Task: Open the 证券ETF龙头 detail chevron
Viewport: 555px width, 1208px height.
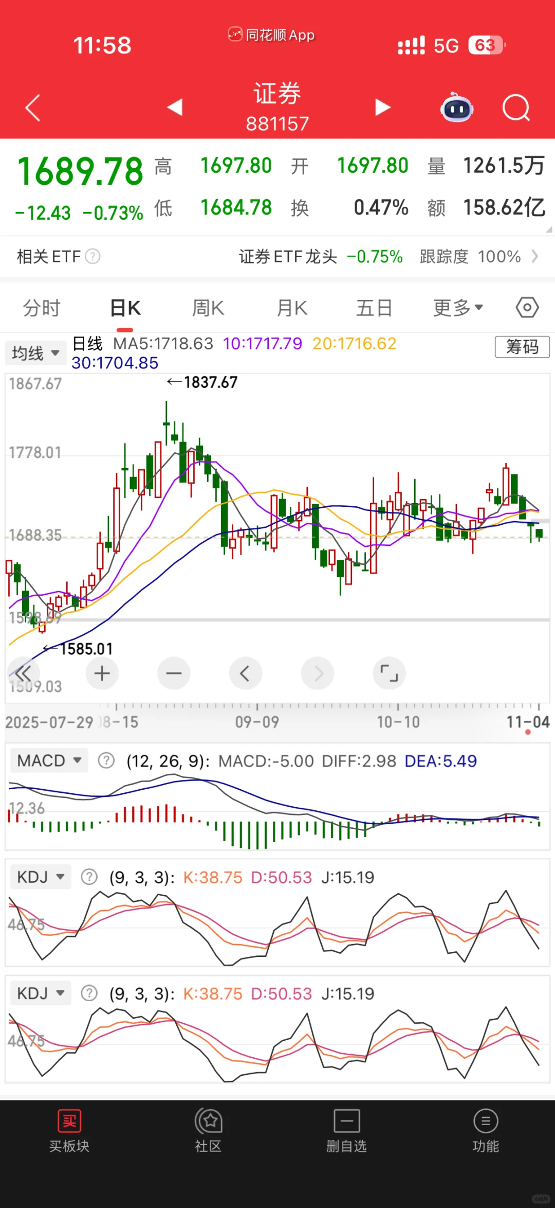Action: pyautogui.click(x=534, y=256)
